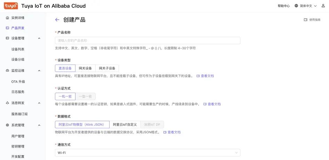
Task: Click the 监控运维 sidebar icon
Action: (x=7, y=70)
